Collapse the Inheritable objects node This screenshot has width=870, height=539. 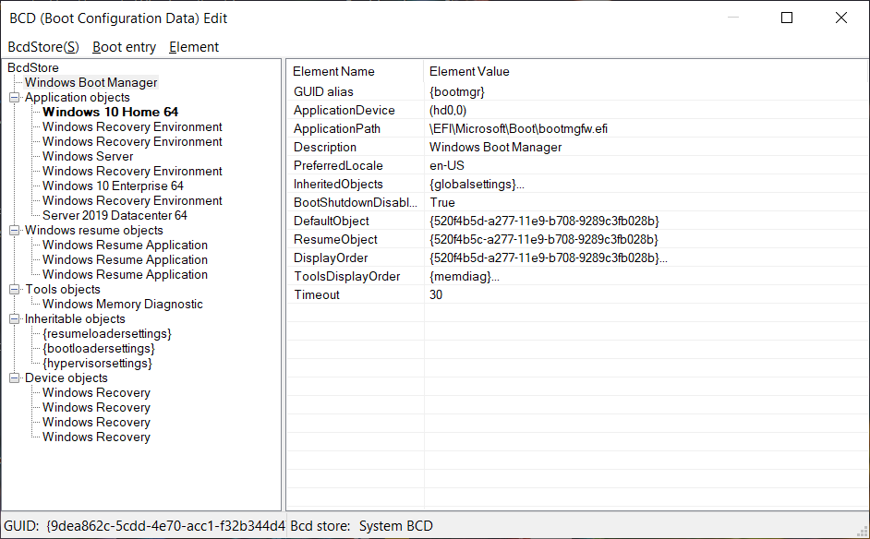pos(15,319)
